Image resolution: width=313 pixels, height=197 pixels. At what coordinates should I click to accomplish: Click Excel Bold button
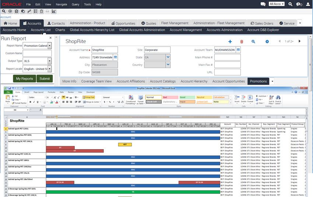tap(30, 102)
